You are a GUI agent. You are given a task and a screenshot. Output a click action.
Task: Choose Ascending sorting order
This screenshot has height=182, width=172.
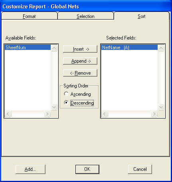coord(77,94)
